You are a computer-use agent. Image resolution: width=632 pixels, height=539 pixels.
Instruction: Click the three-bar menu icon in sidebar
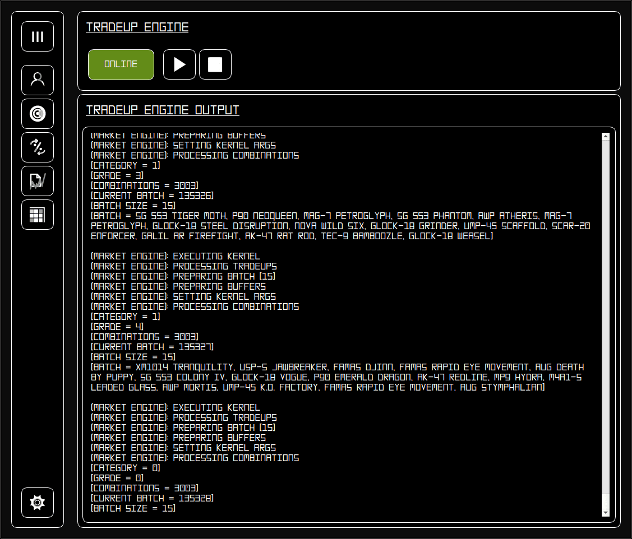(x=38, y=36)
